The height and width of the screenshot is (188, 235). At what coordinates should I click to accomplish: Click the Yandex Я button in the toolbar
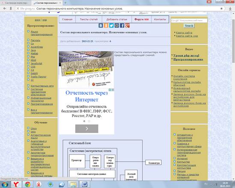point(11,9)
